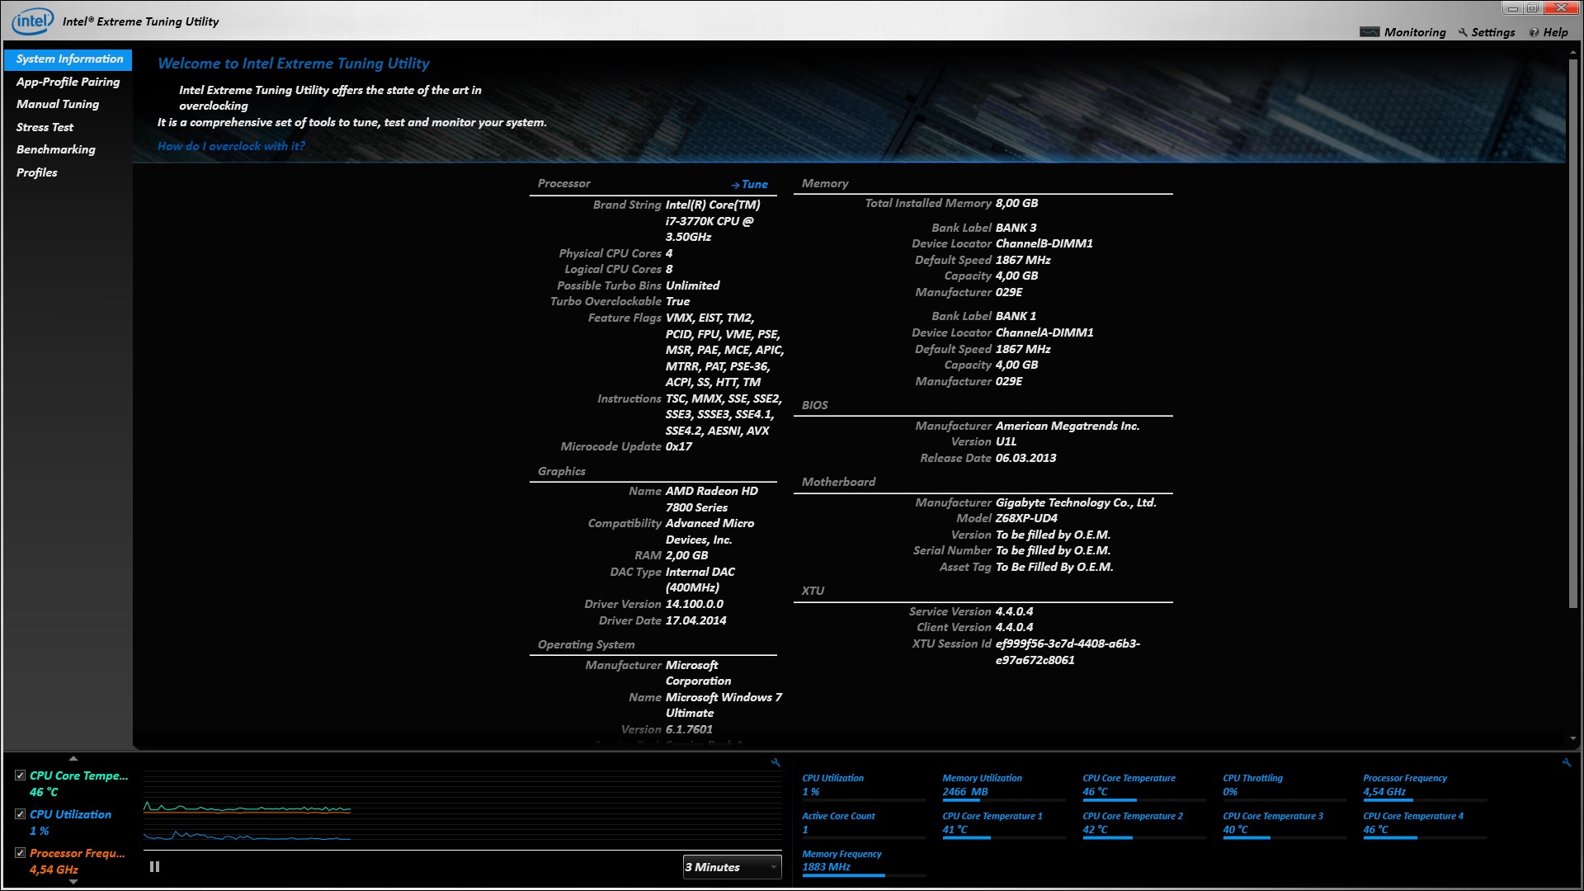Move down monitor list with the down arrow
Screen dimensions: 1584x891
[73, 882]
